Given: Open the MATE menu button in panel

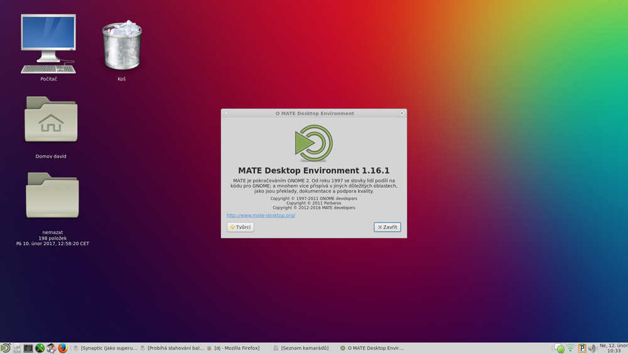Looking at the screenshot, I should 5,348.
